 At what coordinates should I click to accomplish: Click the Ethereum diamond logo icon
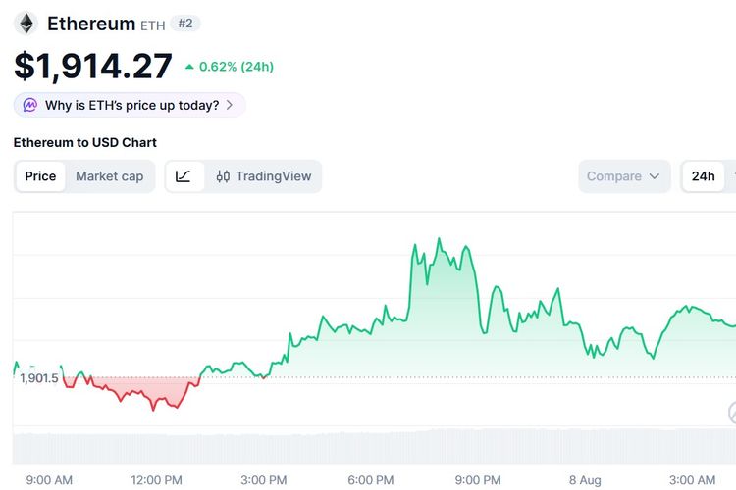pos(26,24)
